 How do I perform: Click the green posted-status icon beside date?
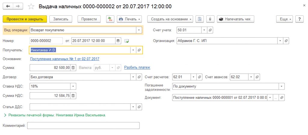point(127,41)
